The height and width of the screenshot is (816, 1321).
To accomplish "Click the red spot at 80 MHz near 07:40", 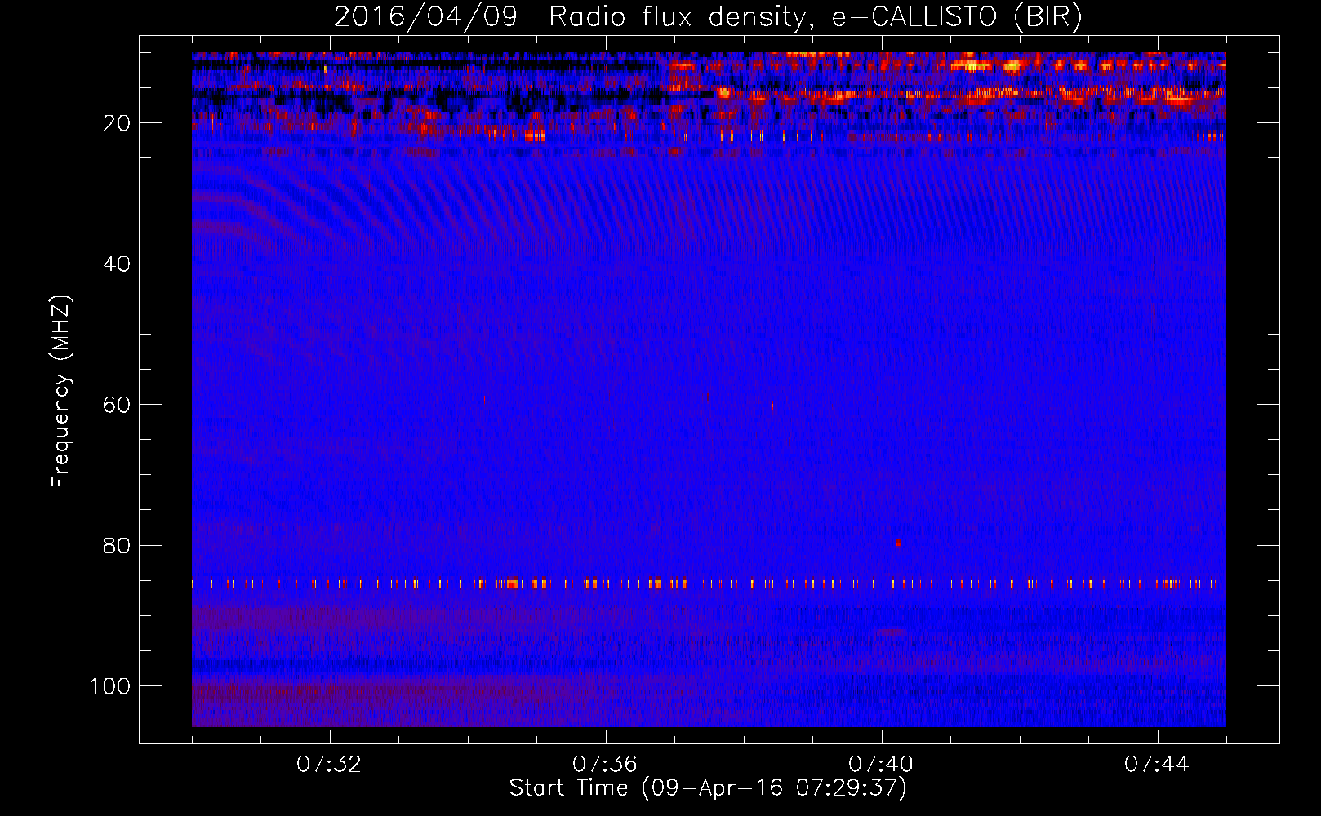I will pyautogui.click(x=898, y=543).
